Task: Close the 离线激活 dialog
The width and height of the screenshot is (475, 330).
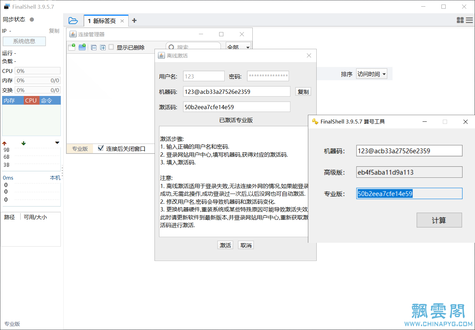Action: pos(309,55)
